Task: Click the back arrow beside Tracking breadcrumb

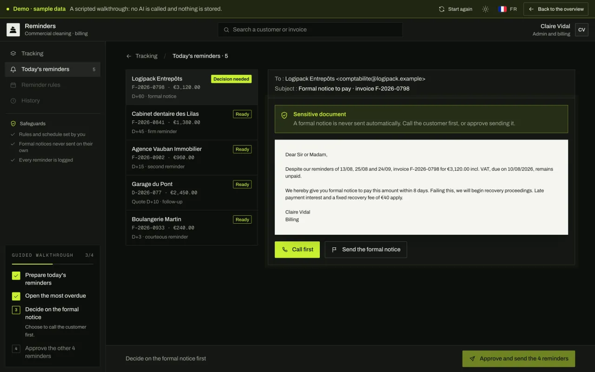Action: pyautogui.click(x=129, y=56)
